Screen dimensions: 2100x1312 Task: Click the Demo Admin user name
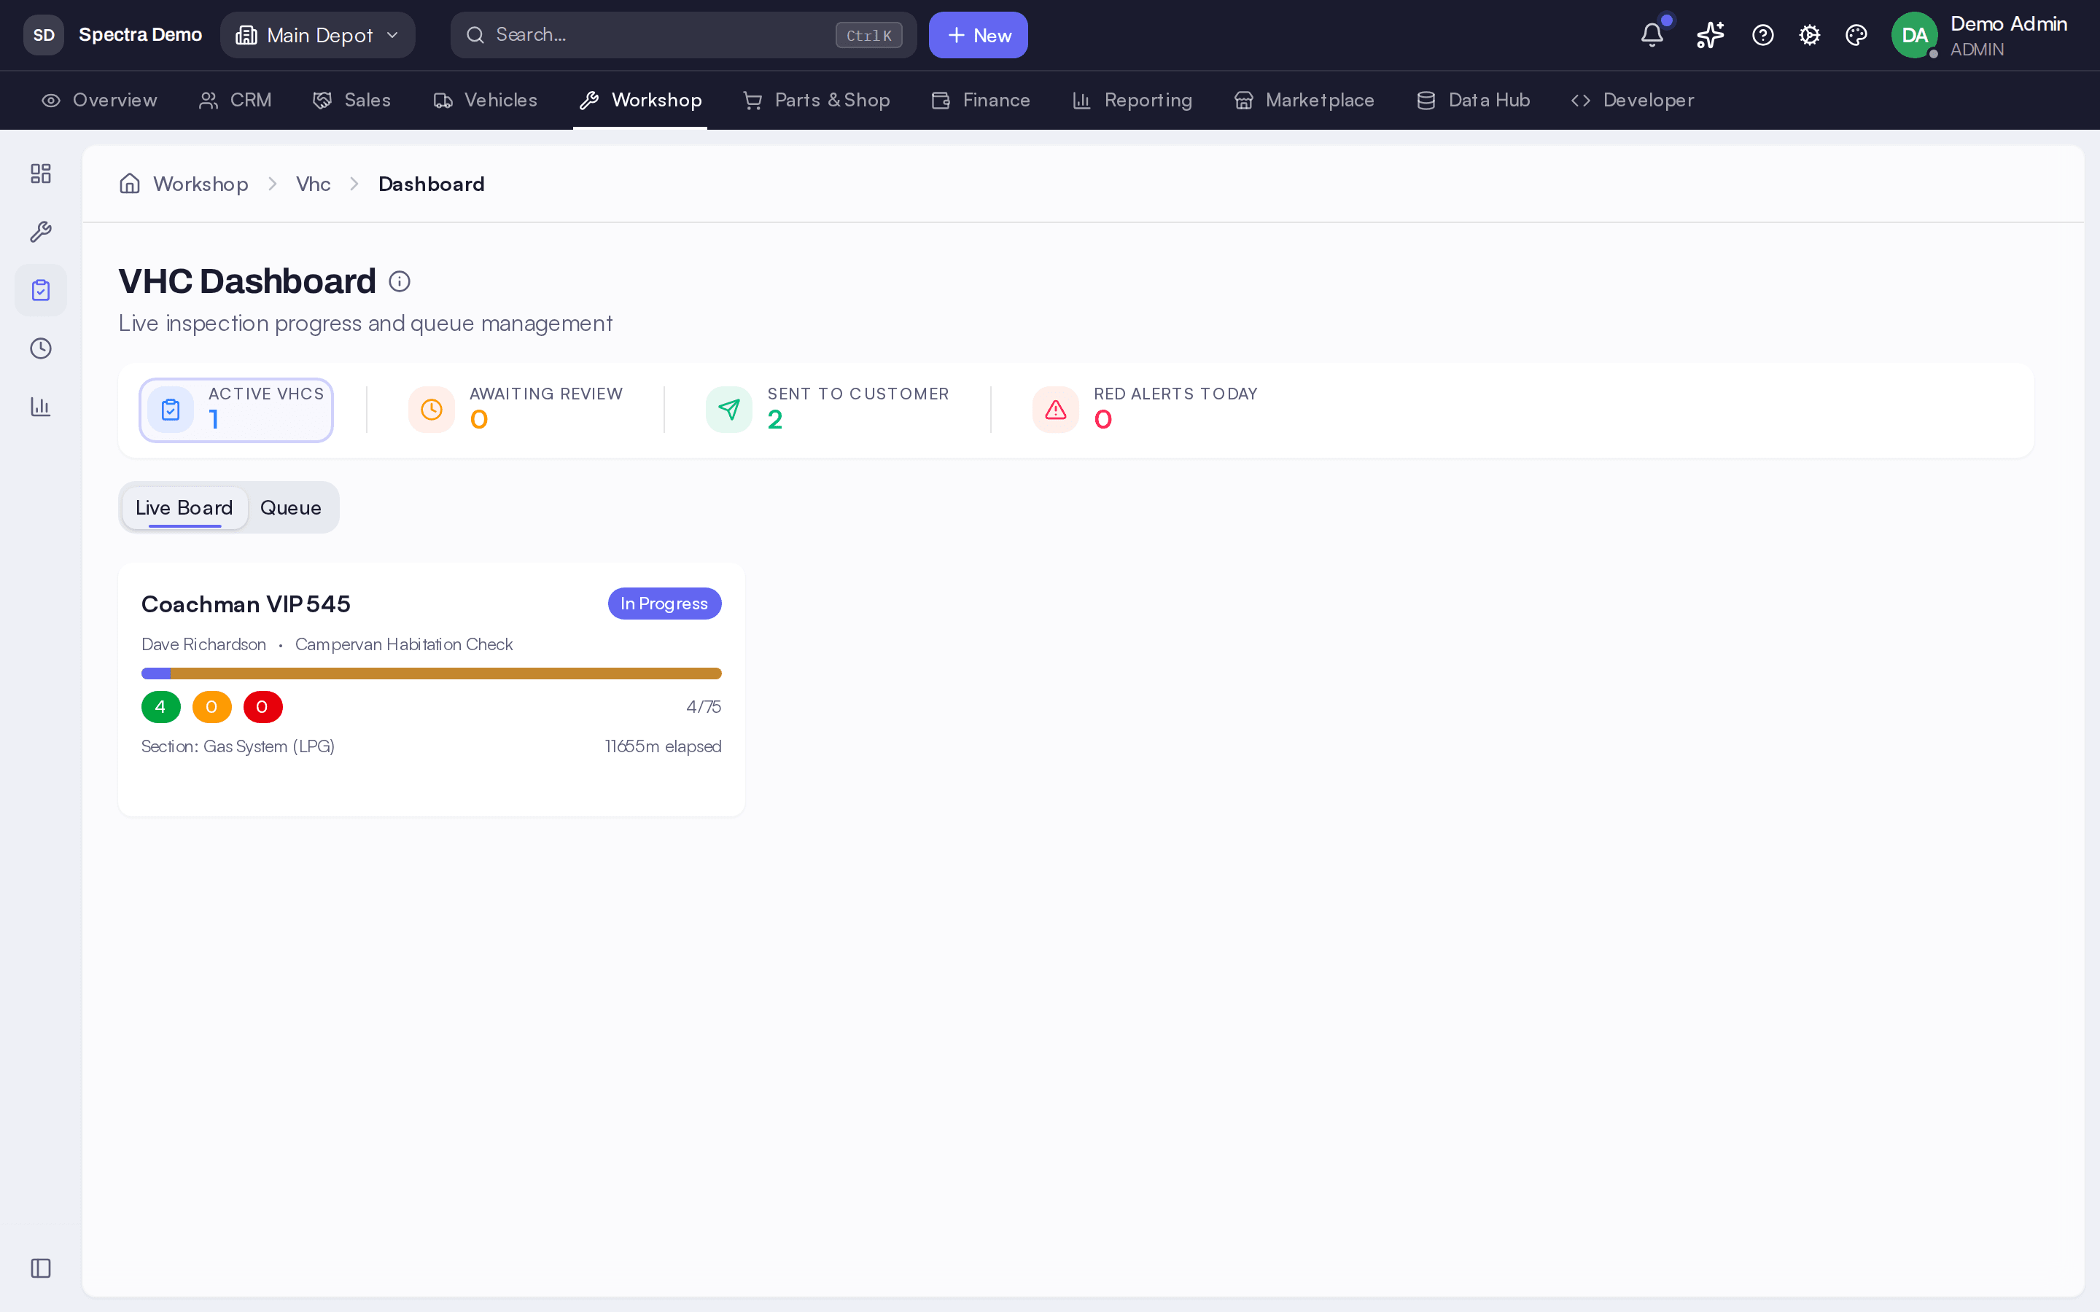2008,23
